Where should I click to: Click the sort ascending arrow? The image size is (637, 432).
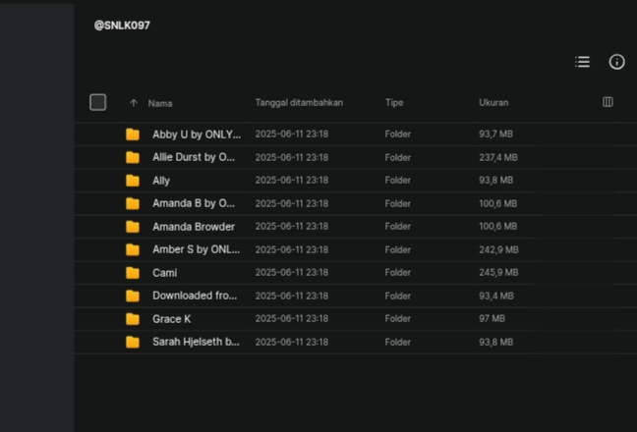134,103
